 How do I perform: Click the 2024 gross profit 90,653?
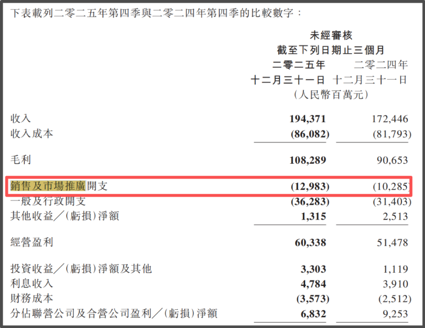[393, 159]
